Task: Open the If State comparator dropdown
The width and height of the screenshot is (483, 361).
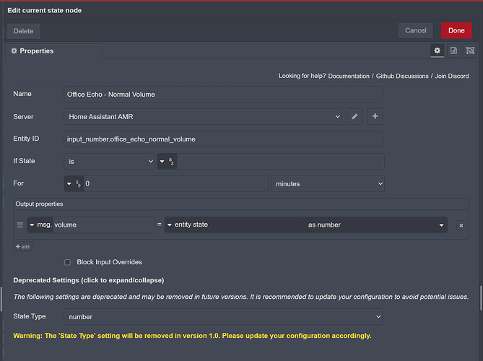Action: pos(109,161)
